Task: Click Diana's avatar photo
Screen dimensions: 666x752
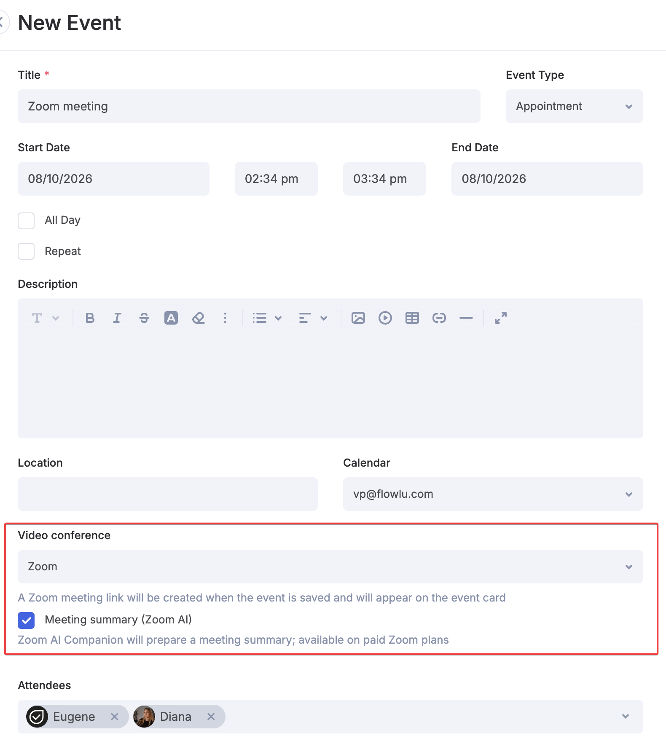Action: (x=144, y=717)
